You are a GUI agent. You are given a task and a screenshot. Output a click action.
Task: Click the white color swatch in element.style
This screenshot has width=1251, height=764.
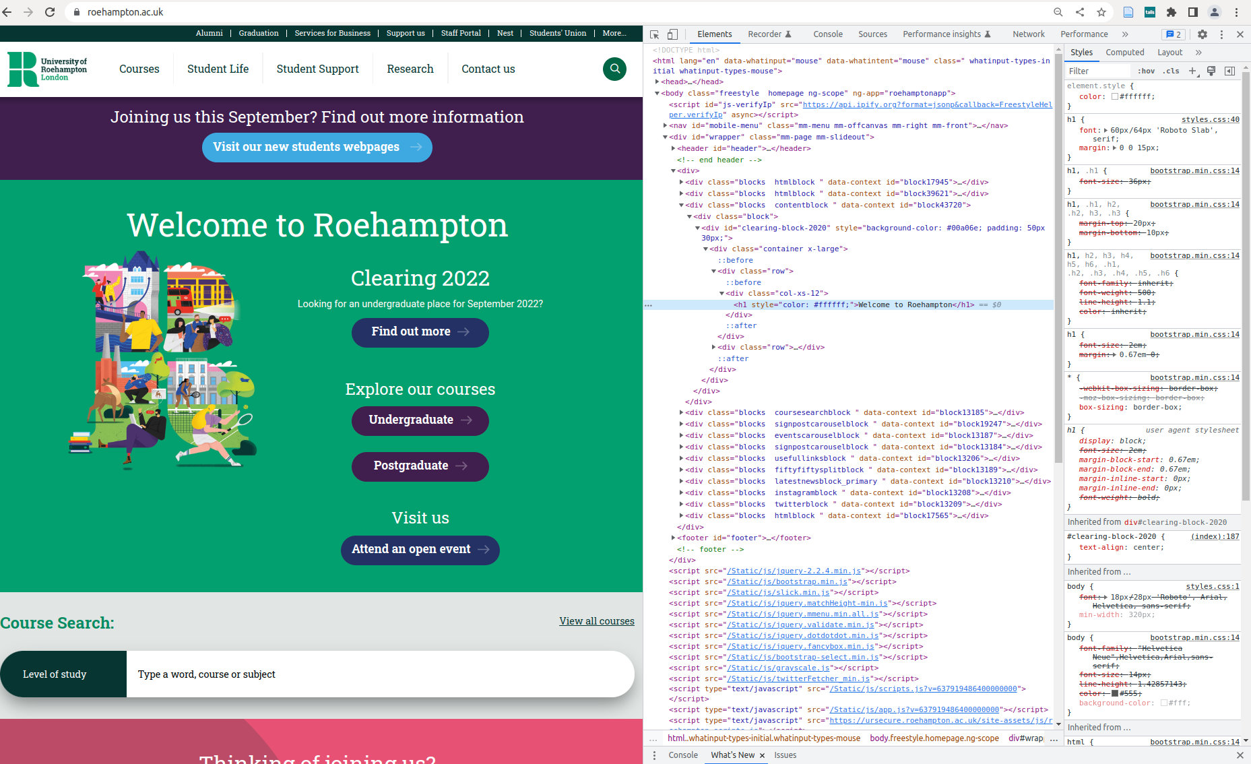click(1115, 96)
